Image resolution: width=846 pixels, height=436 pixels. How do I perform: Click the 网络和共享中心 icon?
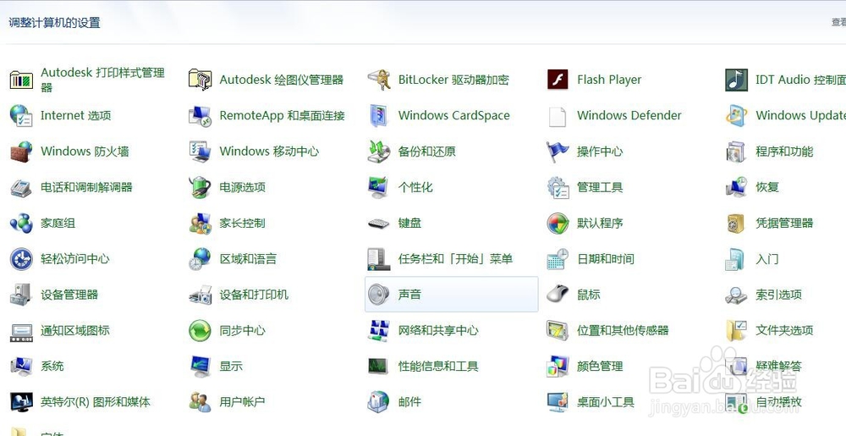click(x=379, y=330)
